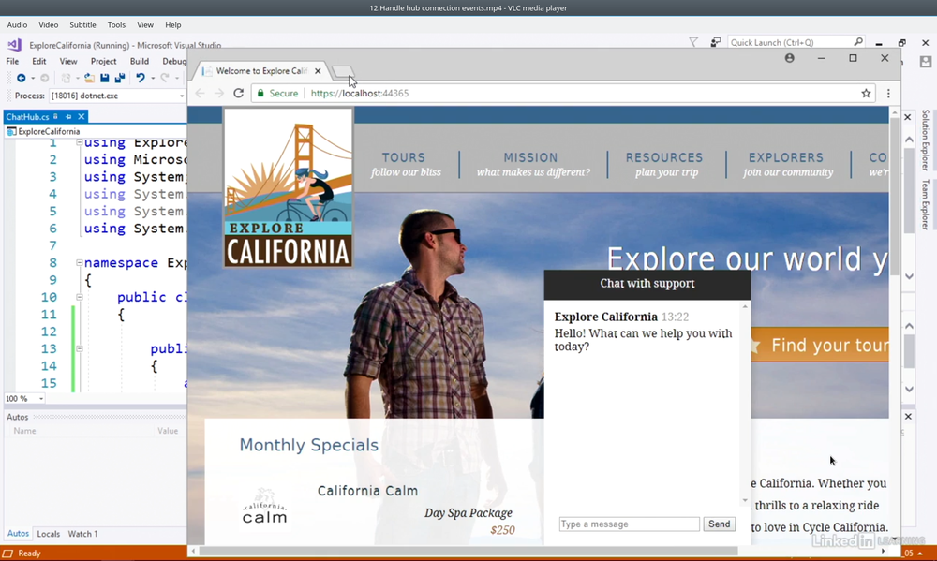Open the Undo history dropdown arrow
937x561 pixels.
point(153,78)
